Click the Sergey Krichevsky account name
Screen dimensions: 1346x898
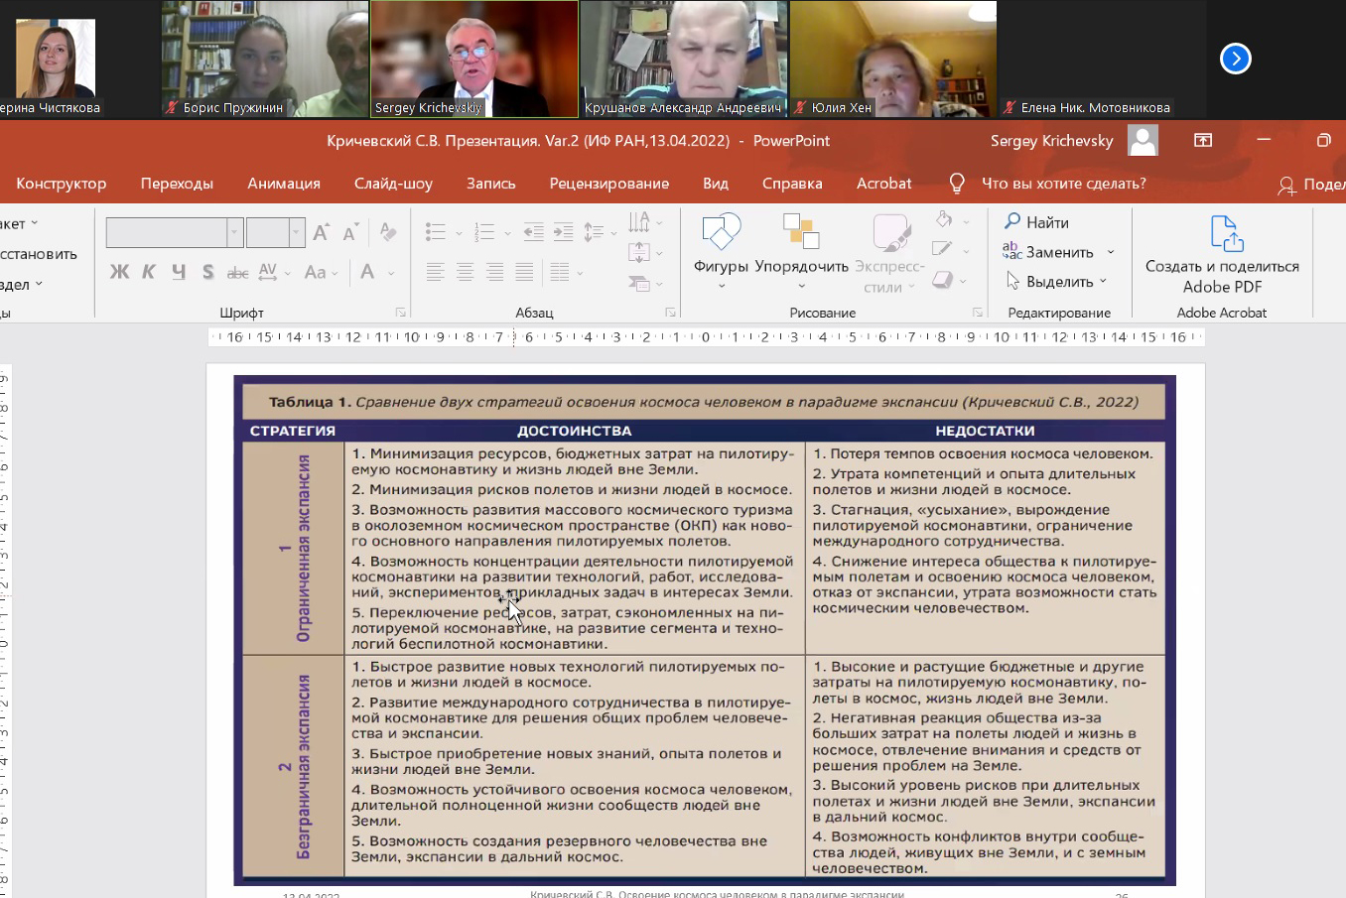click(x=1051, y=141)
